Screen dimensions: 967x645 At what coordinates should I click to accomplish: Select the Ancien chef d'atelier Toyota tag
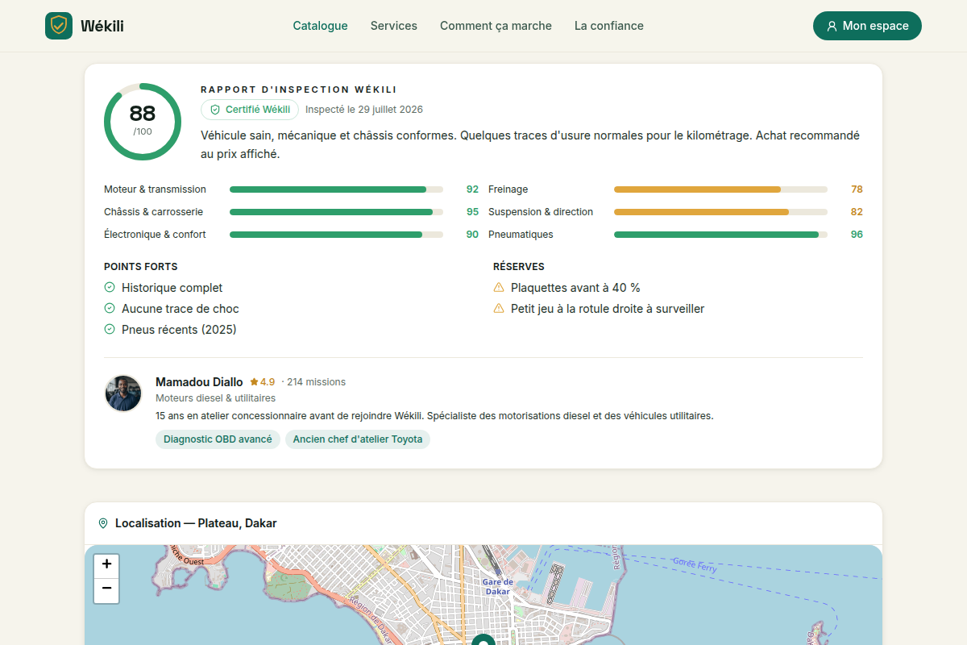click(358, 439)
